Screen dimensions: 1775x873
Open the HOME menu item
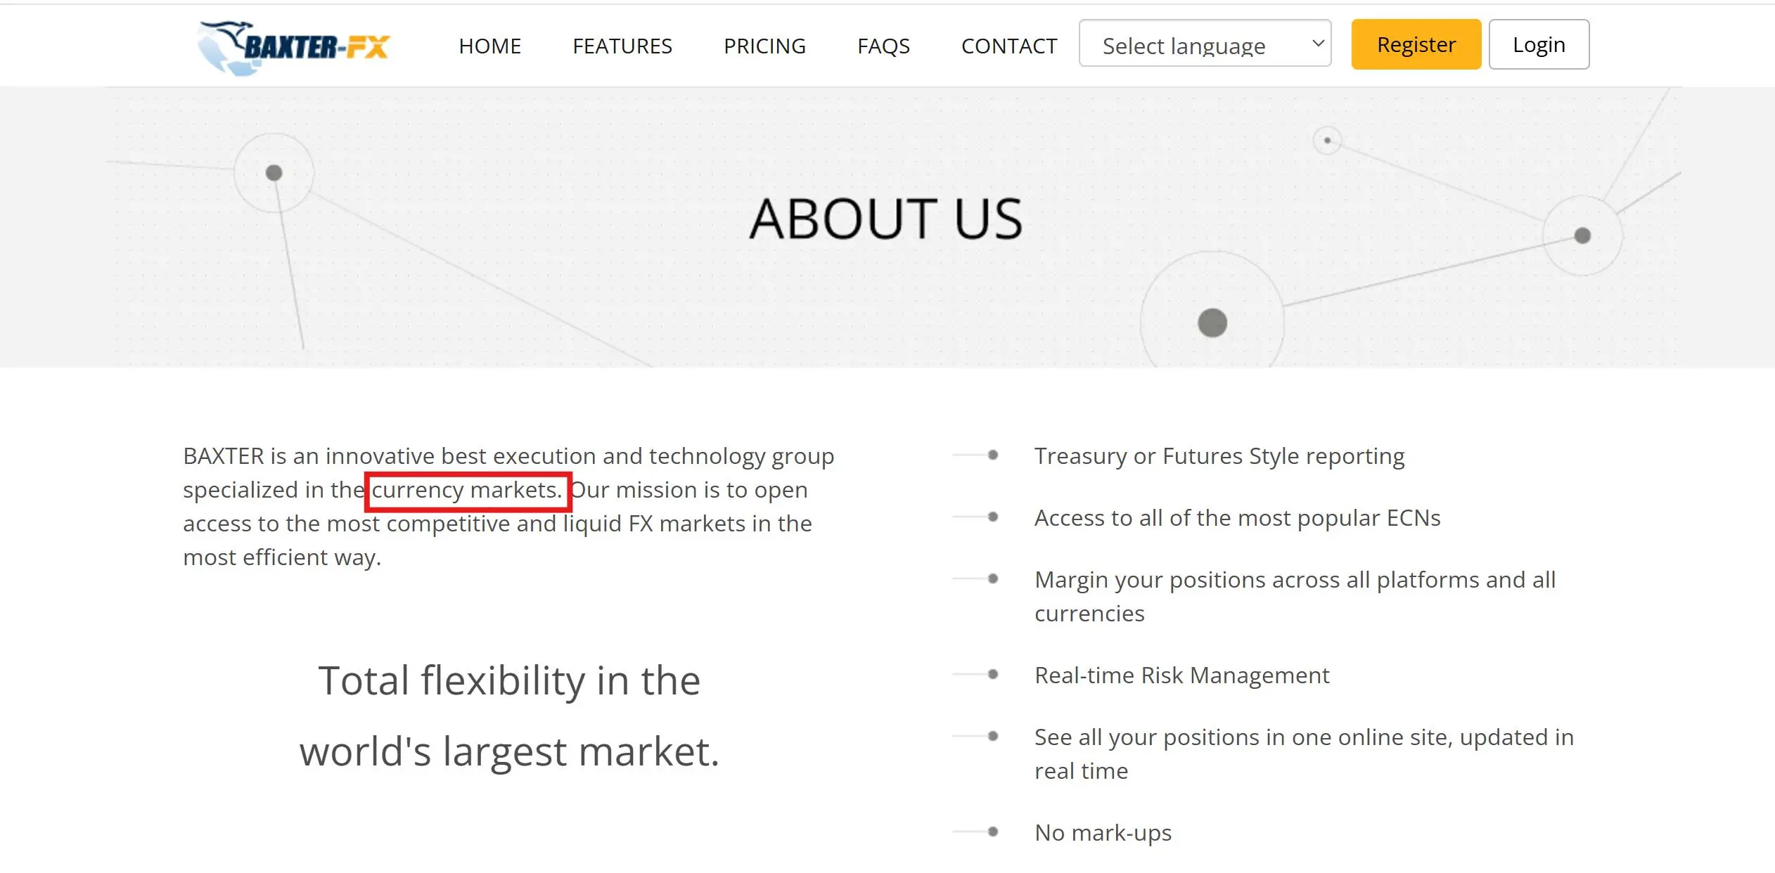pyautogui.click(x=490, y=46)
